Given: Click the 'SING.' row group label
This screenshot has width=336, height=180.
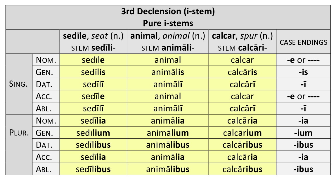Looking at the screenshot, I should click(19, 84).
